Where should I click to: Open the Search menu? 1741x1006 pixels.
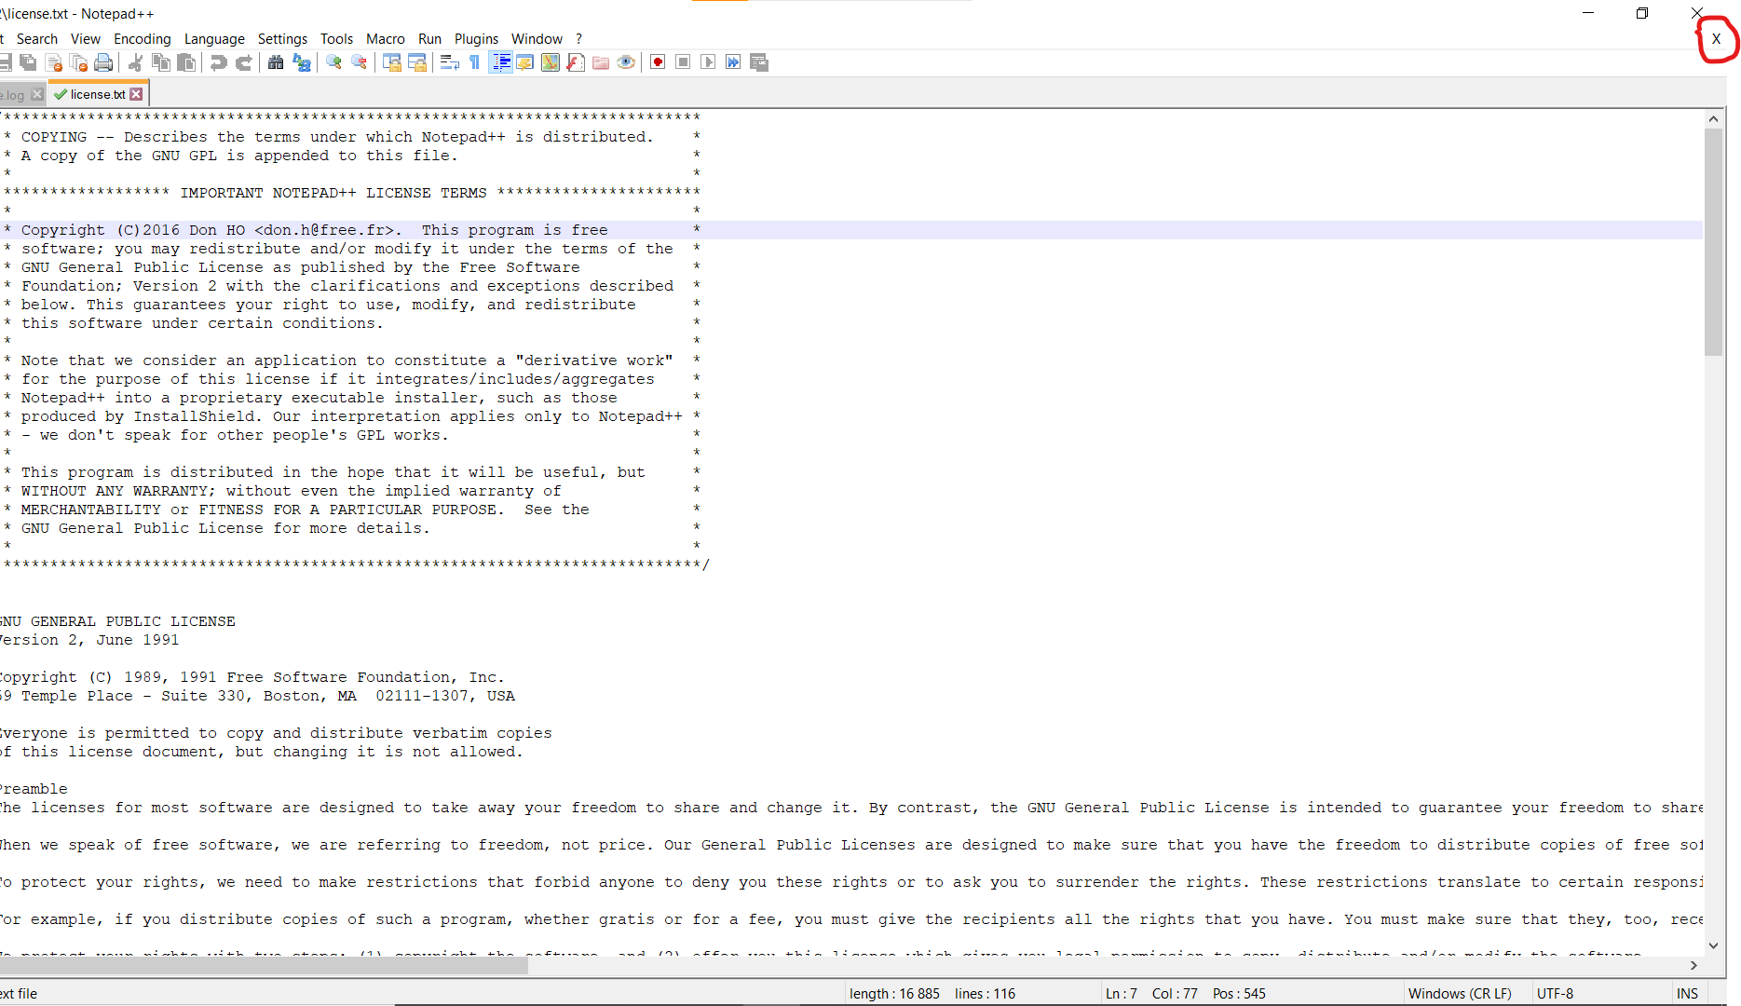[x=37, y=39]
